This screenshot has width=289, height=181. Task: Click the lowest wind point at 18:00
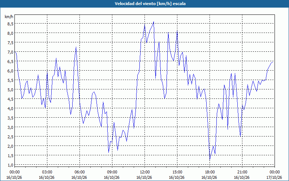click(210, 159)
